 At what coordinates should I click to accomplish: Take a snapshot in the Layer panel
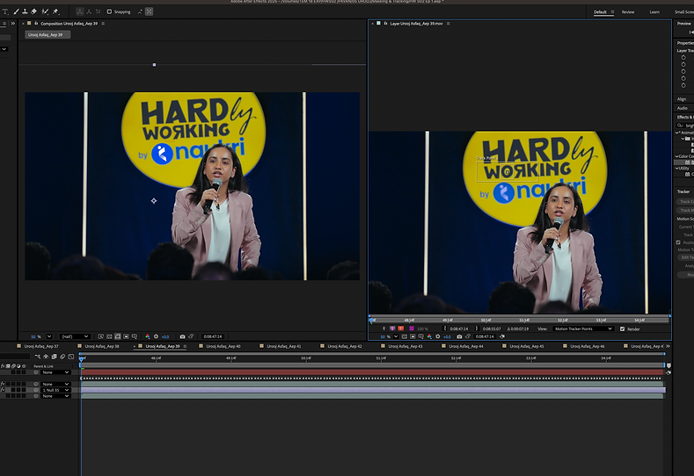pos(459,336)
